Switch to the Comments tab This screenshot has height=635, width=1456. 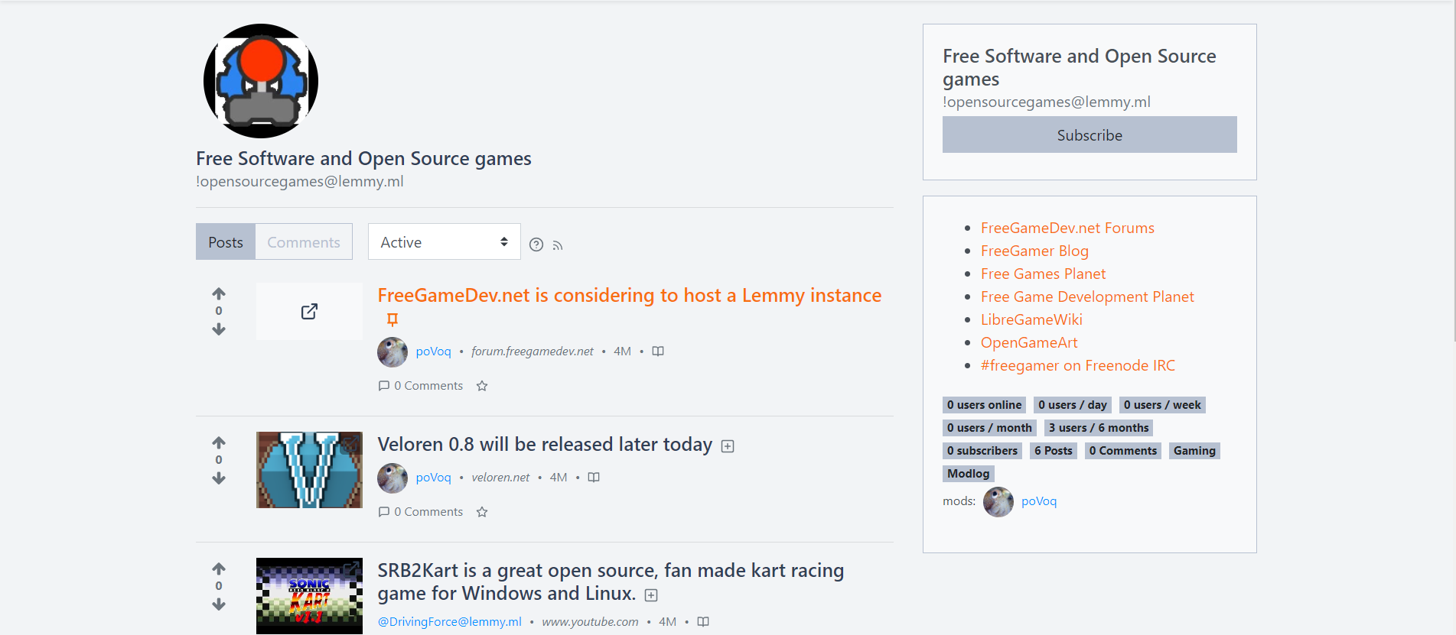click(x=304, y=241)
